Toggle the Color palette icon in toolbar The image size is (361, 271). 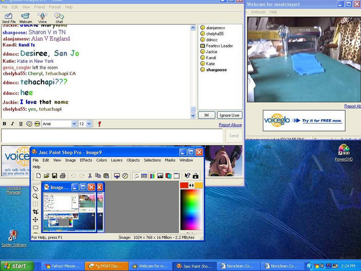[152, 176]
